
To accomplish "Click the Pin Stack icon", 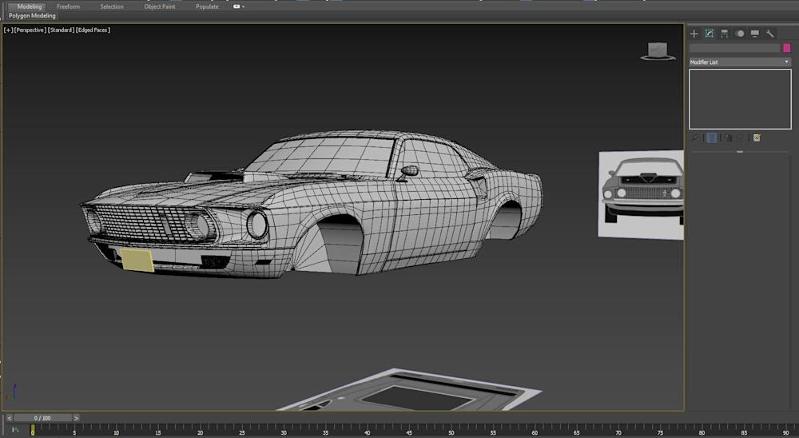I will pos(694,137).
